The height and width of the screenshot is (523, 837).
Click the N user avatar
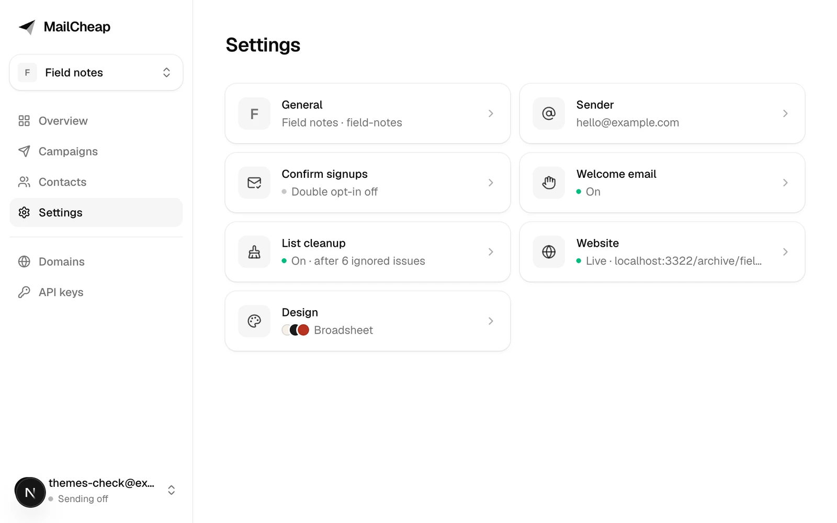pyautogui.click(x=30, y=492)
